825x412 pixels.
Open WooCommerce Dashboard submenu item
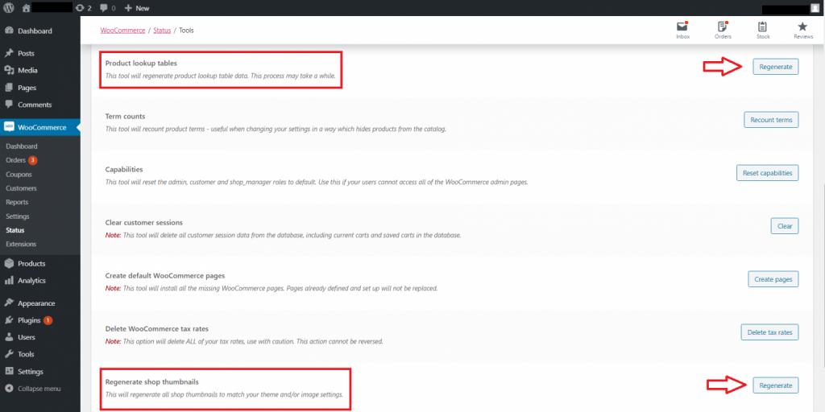22,146
